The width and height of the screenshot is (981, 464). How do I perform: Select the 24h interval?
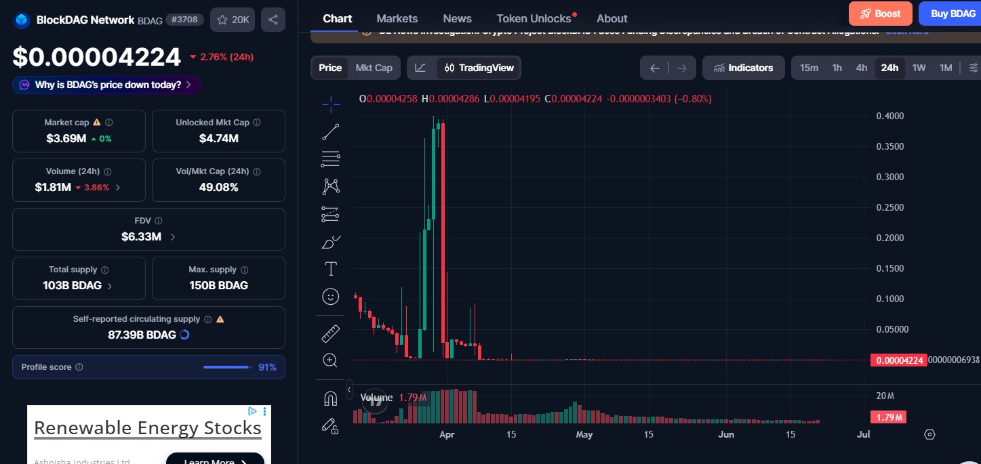point(889,68)
